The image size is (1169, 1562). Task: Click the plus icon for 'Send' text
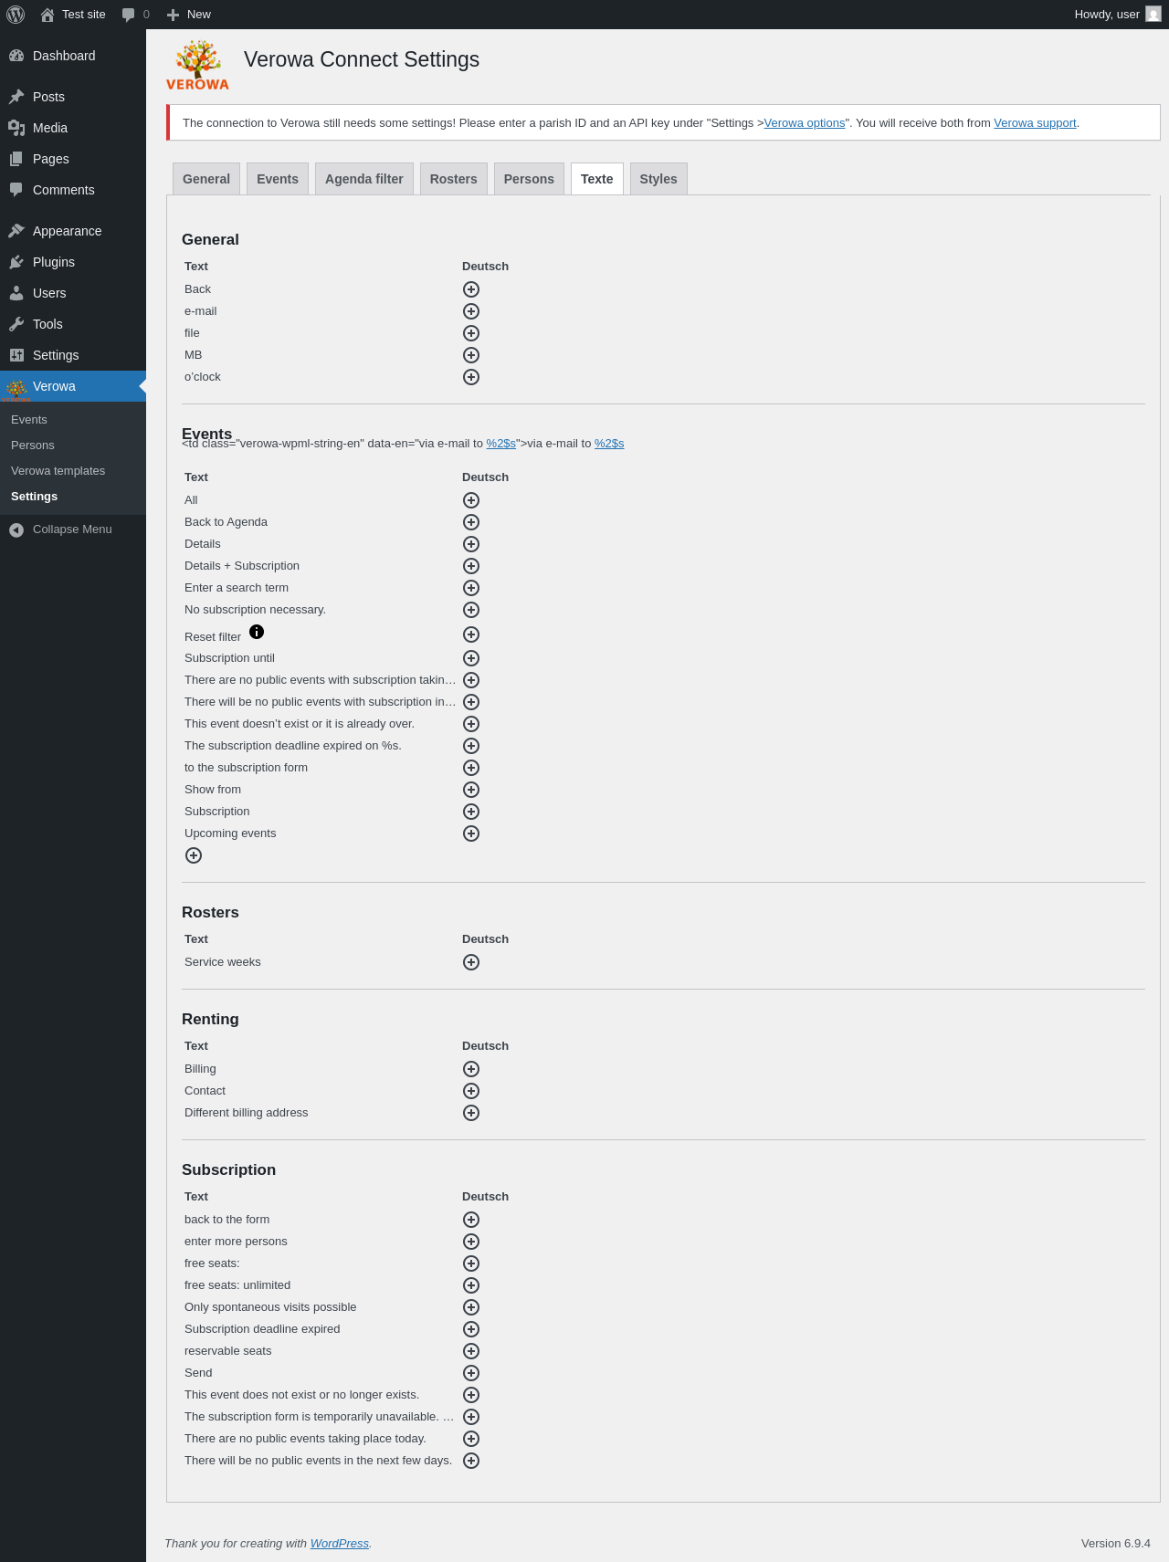[471, 1373]
